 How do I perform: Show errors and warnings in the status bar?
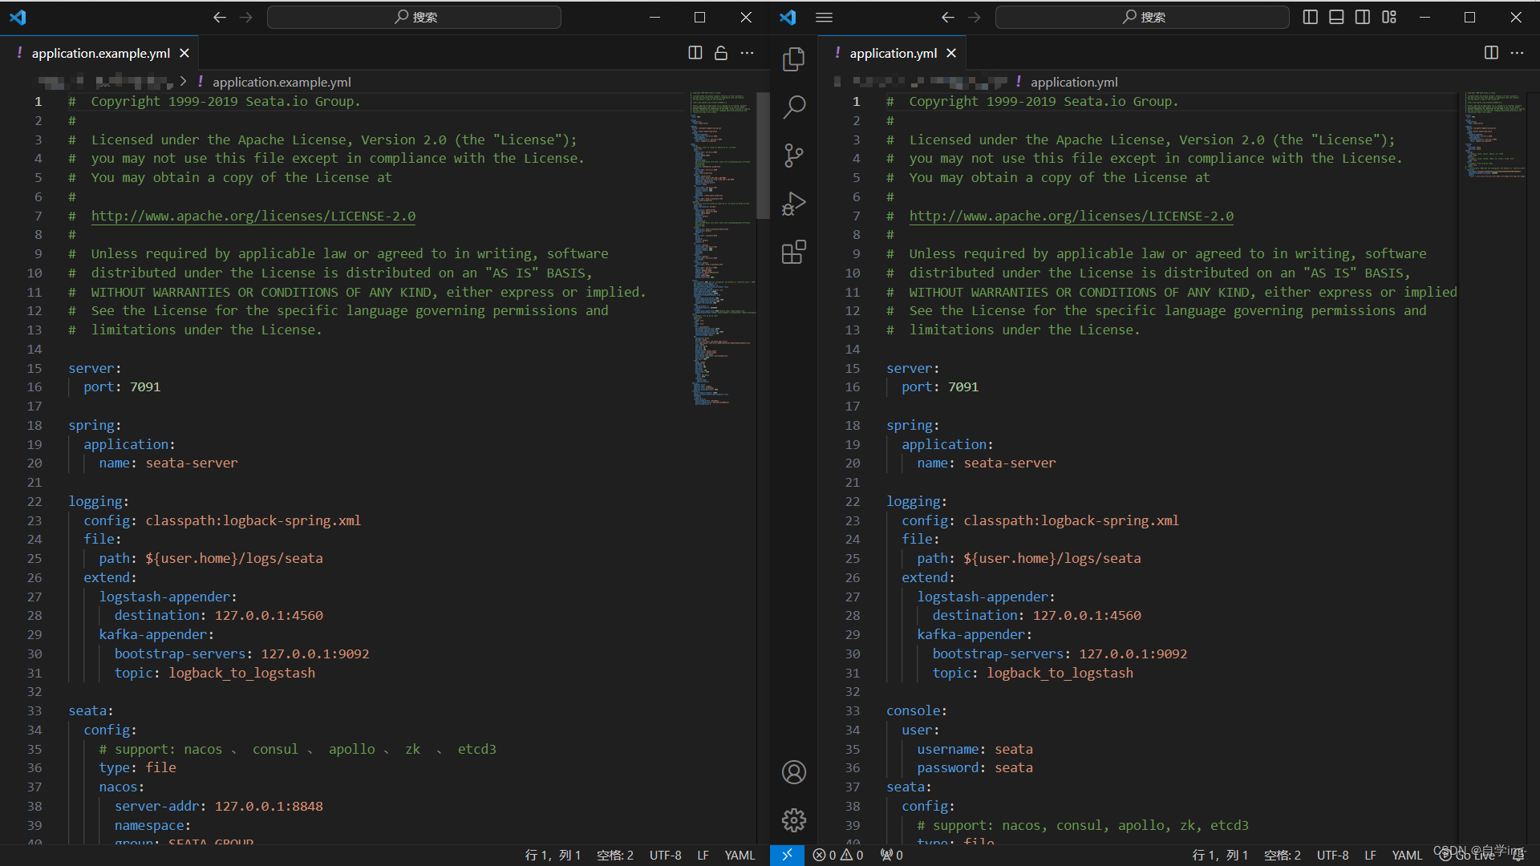click(x=838, y=855)
